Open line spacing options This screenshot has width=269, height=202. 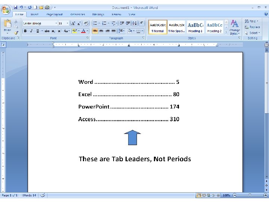[x=121, y=31]
